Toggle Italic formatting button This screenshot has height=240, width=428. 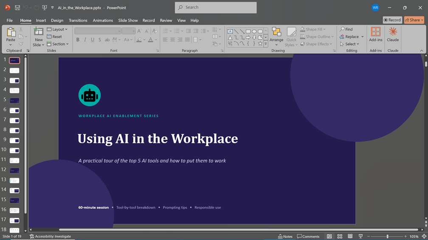point(85,40)
